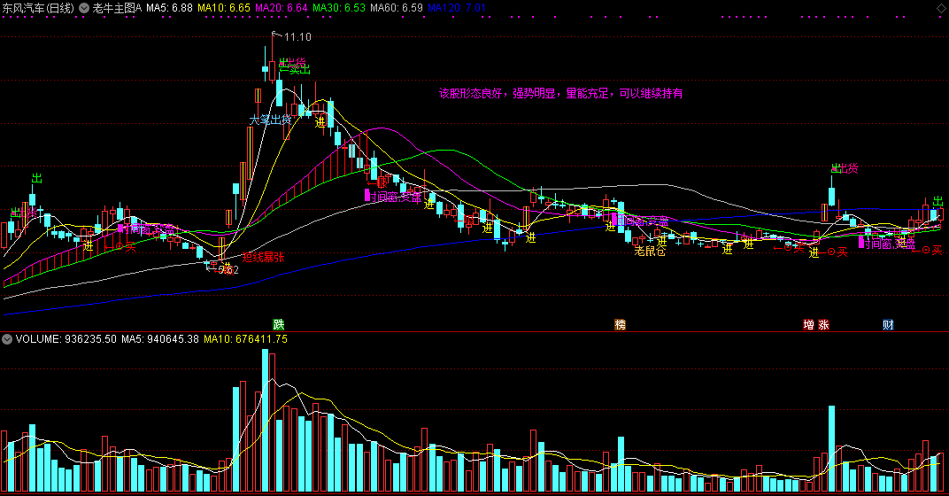Open the dropdown beside the VOLUME indicator
949x496 pixels.
7,339
